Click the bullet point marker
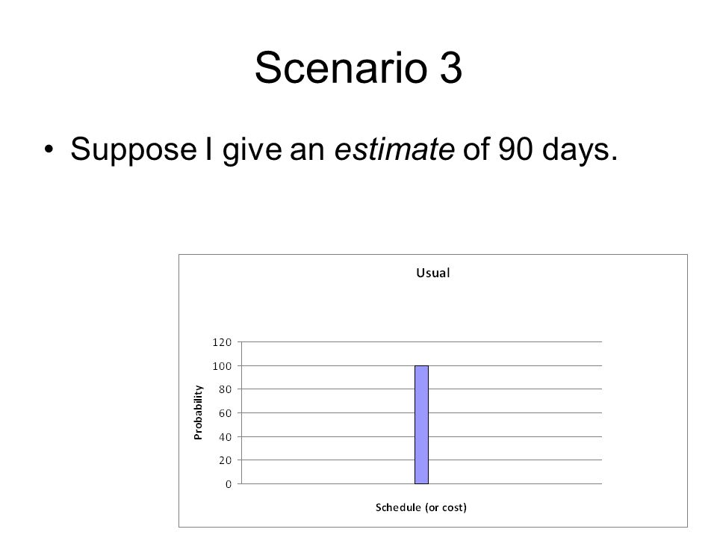 coord(49,149)
